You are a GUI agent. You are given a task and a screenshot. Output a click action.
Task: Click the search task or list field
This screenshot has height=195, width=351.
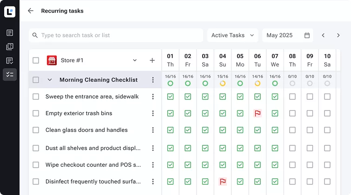(116, 35)
